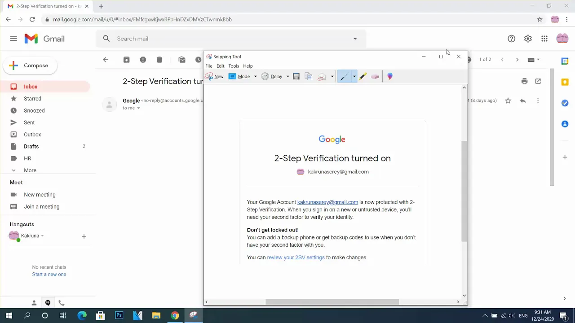Screen dimensions: 575x323
Task: Open More options for this email
Action: (x=538, y=101)
